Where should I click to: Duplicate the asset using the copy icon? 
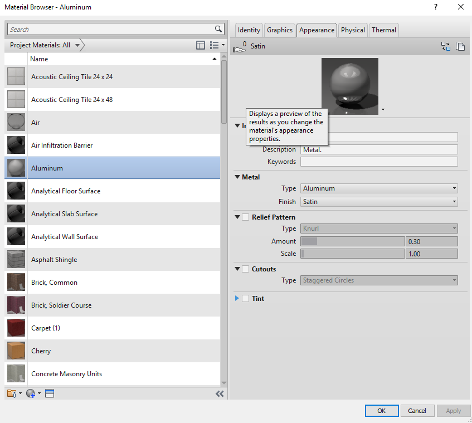coord(460,46)
